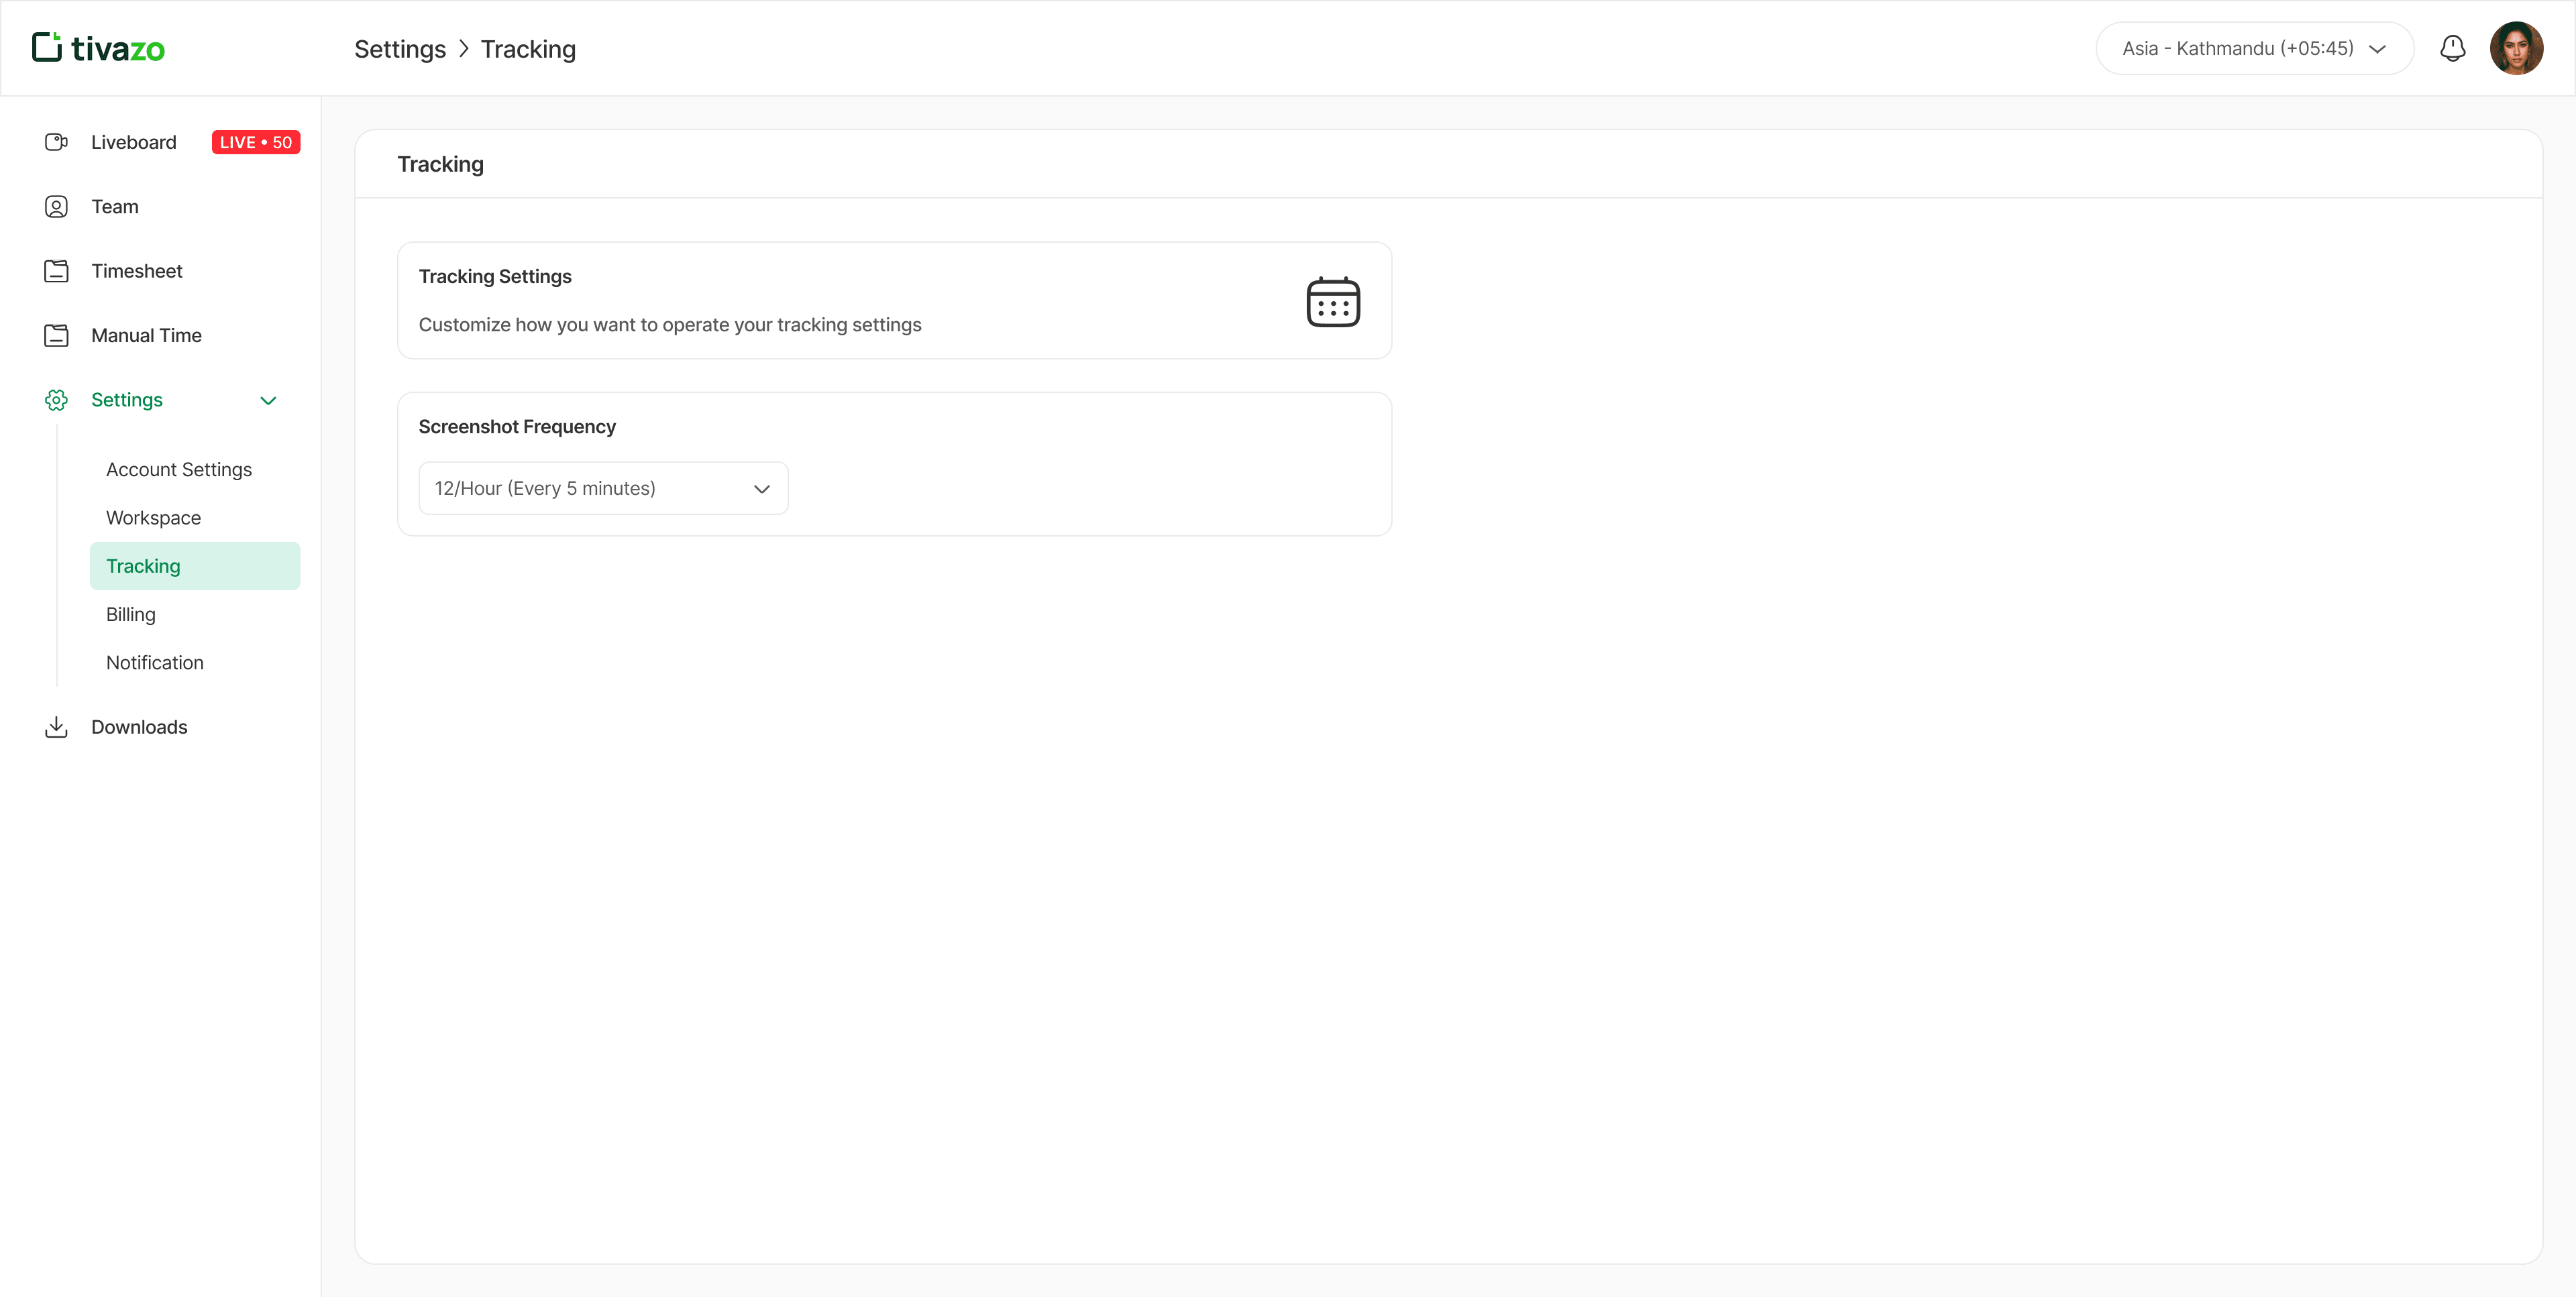The width and height of the screenshot is (2576, 1297).
Task: Click the timezone selector chevron
Action: (x=2378, y=49)
